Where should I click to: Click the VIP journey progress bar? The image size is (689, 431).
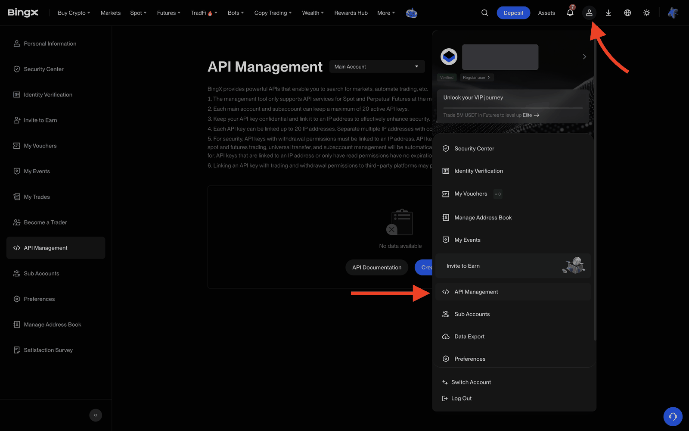coord(513,108)
